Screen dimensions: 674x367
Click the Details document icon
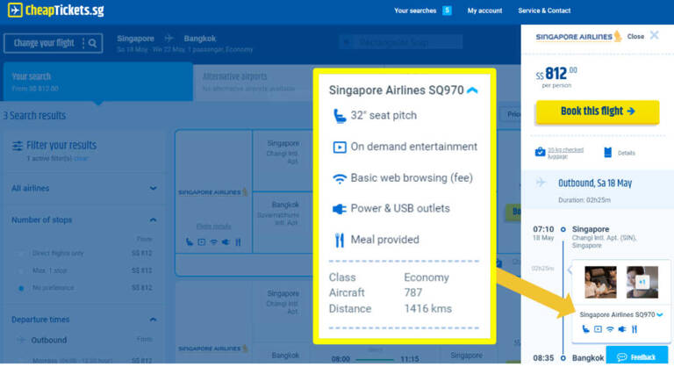click(x=608, y=152)
